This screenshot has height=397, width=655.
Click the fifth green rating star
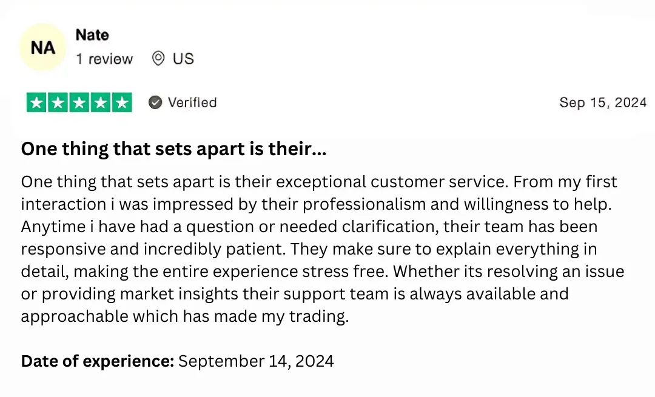(122, 103)
